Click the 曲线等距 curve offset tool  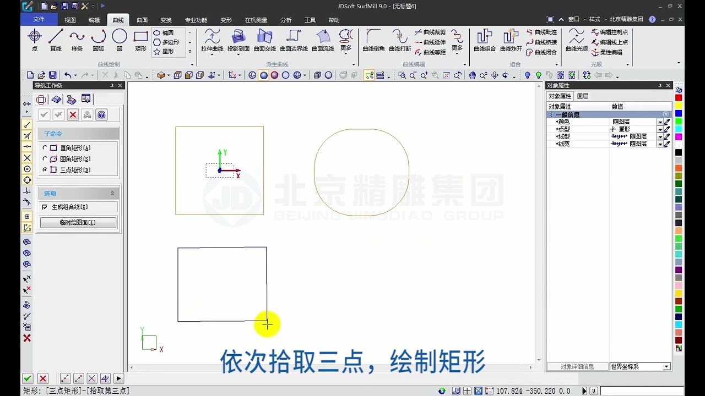point(431,52)
